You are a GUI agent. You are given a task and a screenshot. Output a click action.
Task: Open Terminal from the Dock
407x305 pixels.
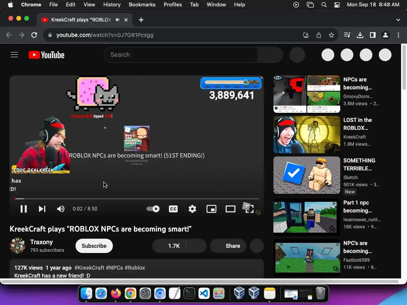(189, 293)
